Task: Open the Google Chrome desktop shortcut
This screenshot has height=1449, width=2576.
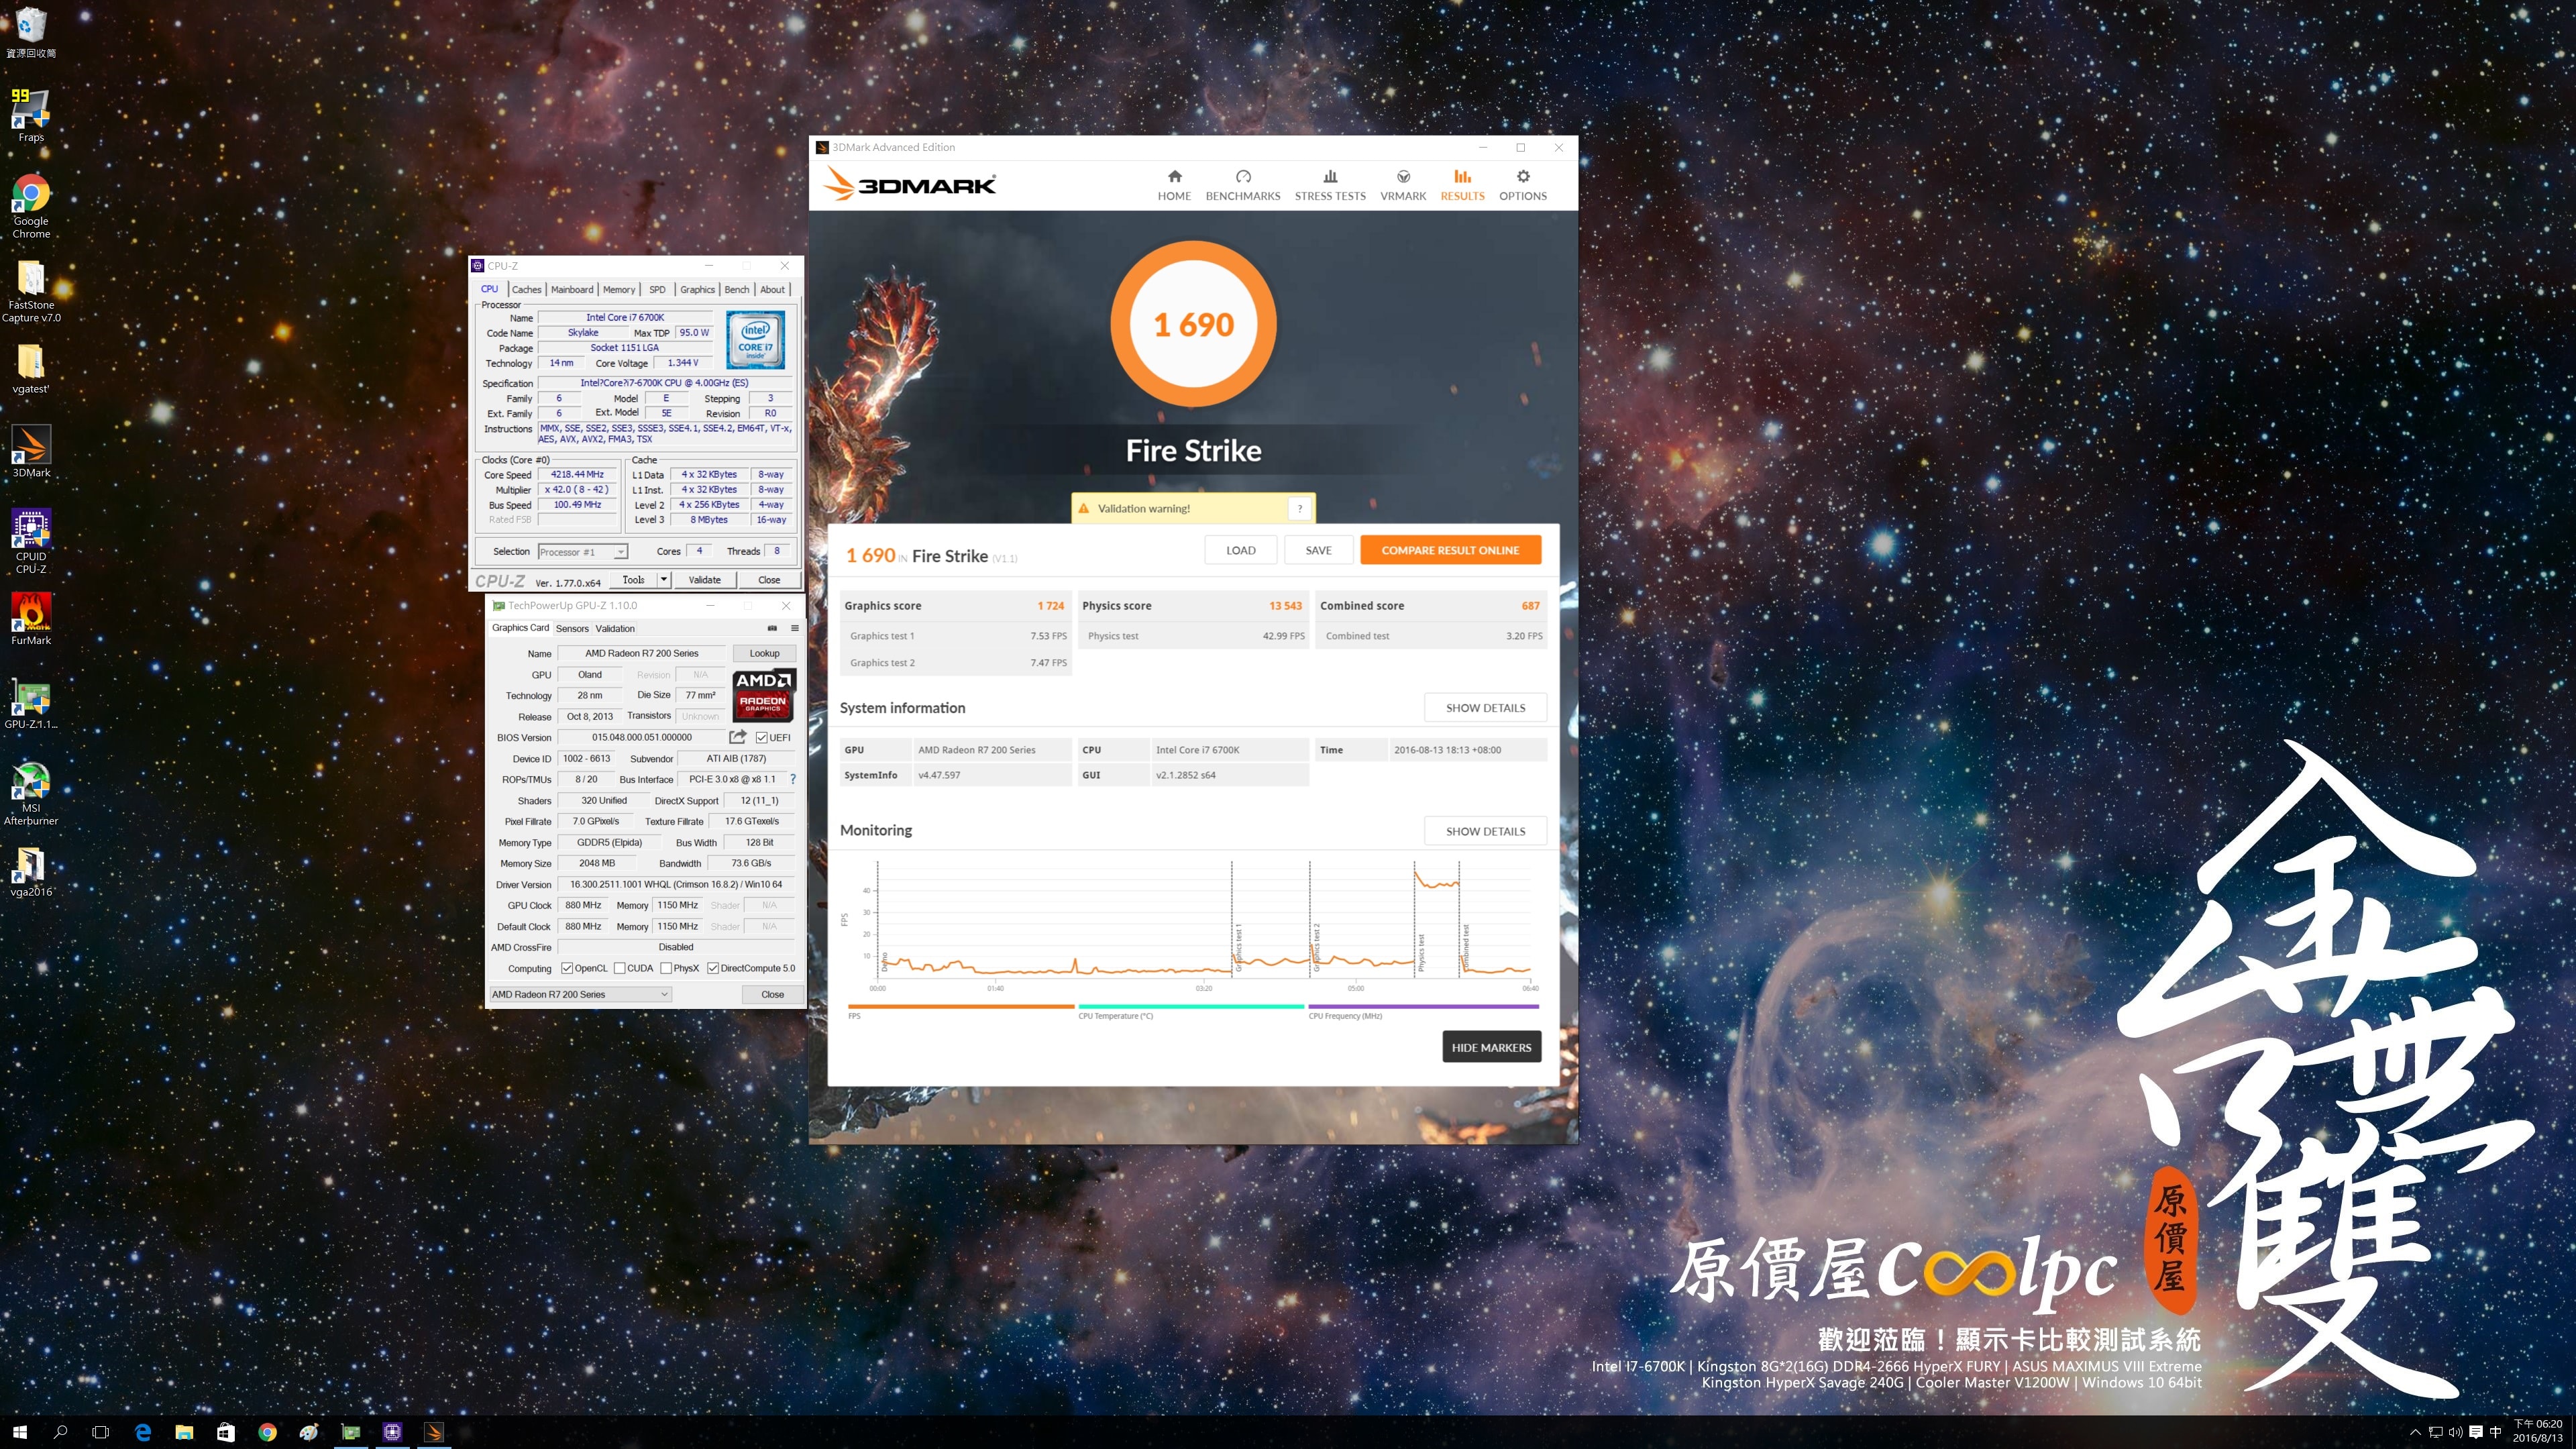Action: pos(31,206)
